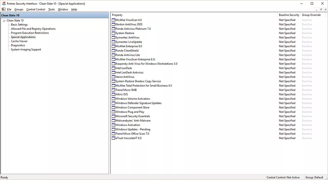This screenshot has width=328, height=180.
Task: Select Allowed File and Registry Operations
Action: [33, 29]
